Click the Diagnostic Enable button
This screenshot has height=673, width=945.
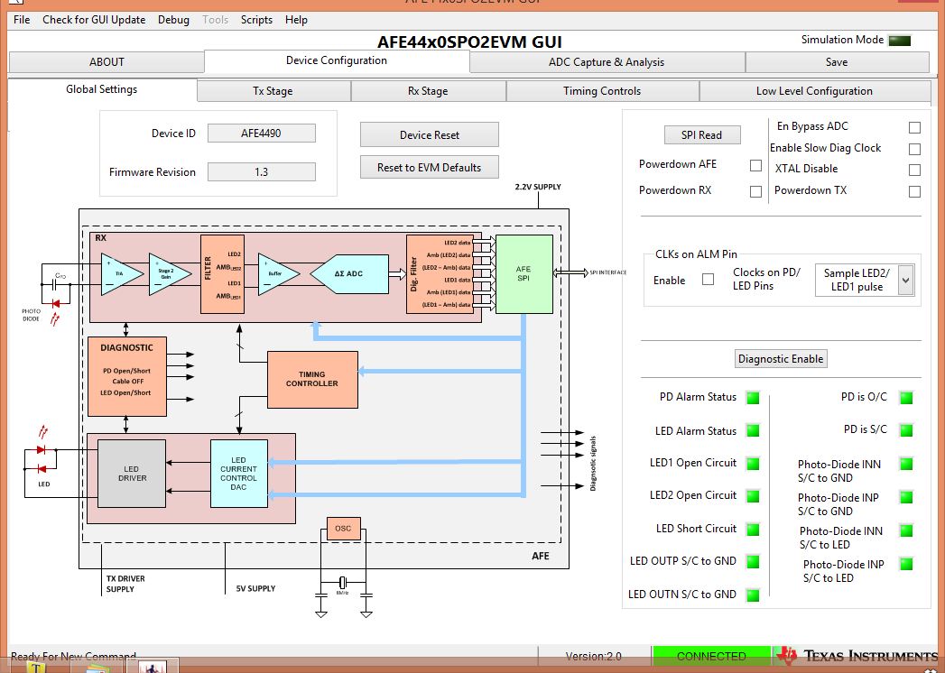781,358
